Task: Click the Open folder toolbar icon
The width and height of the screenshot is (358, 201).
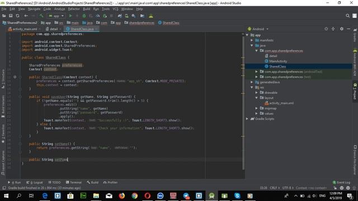Action: coord(4,16)
